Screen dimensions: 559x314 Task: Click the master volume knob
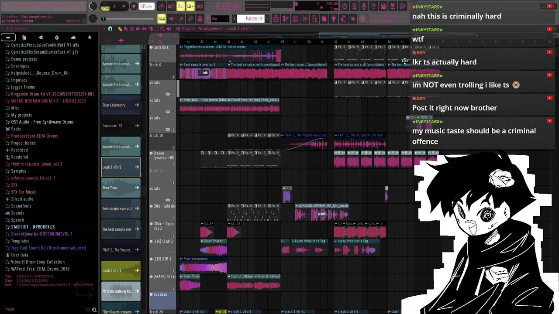coord(93,6)
